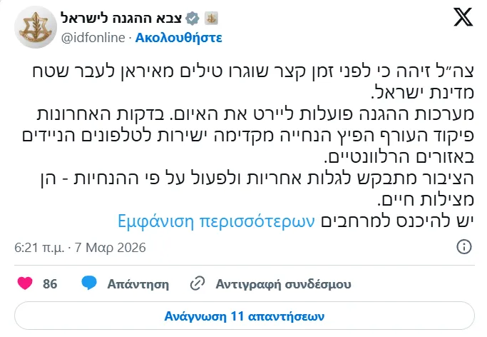This screenshot has width=487, height=337.
Task: Click the copy link chain icon
Action: [198, 284]
